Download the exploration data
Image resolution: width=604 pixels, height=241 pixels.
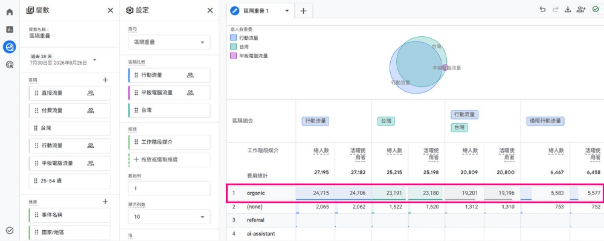coord(567,10)
